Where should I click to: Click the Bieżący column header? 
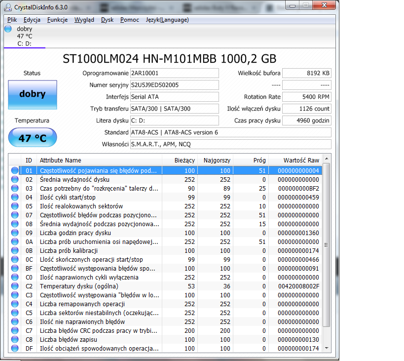(180, 160)
